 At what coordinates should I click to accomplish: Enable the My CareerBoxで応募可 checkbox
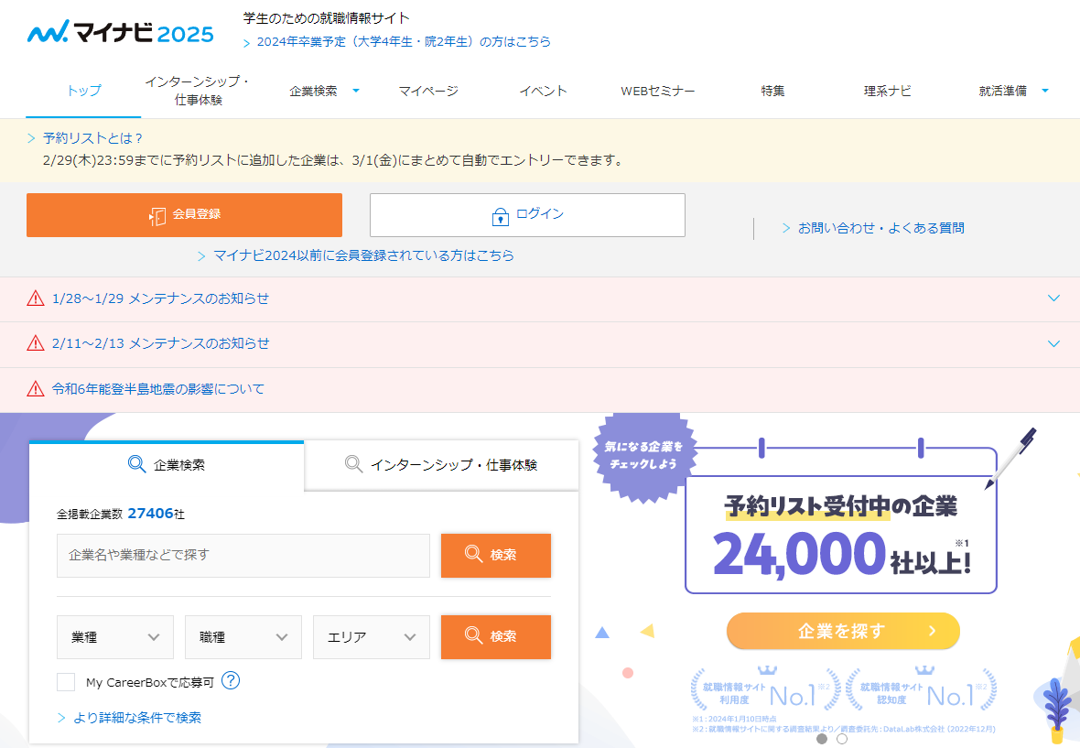point(66,682)
